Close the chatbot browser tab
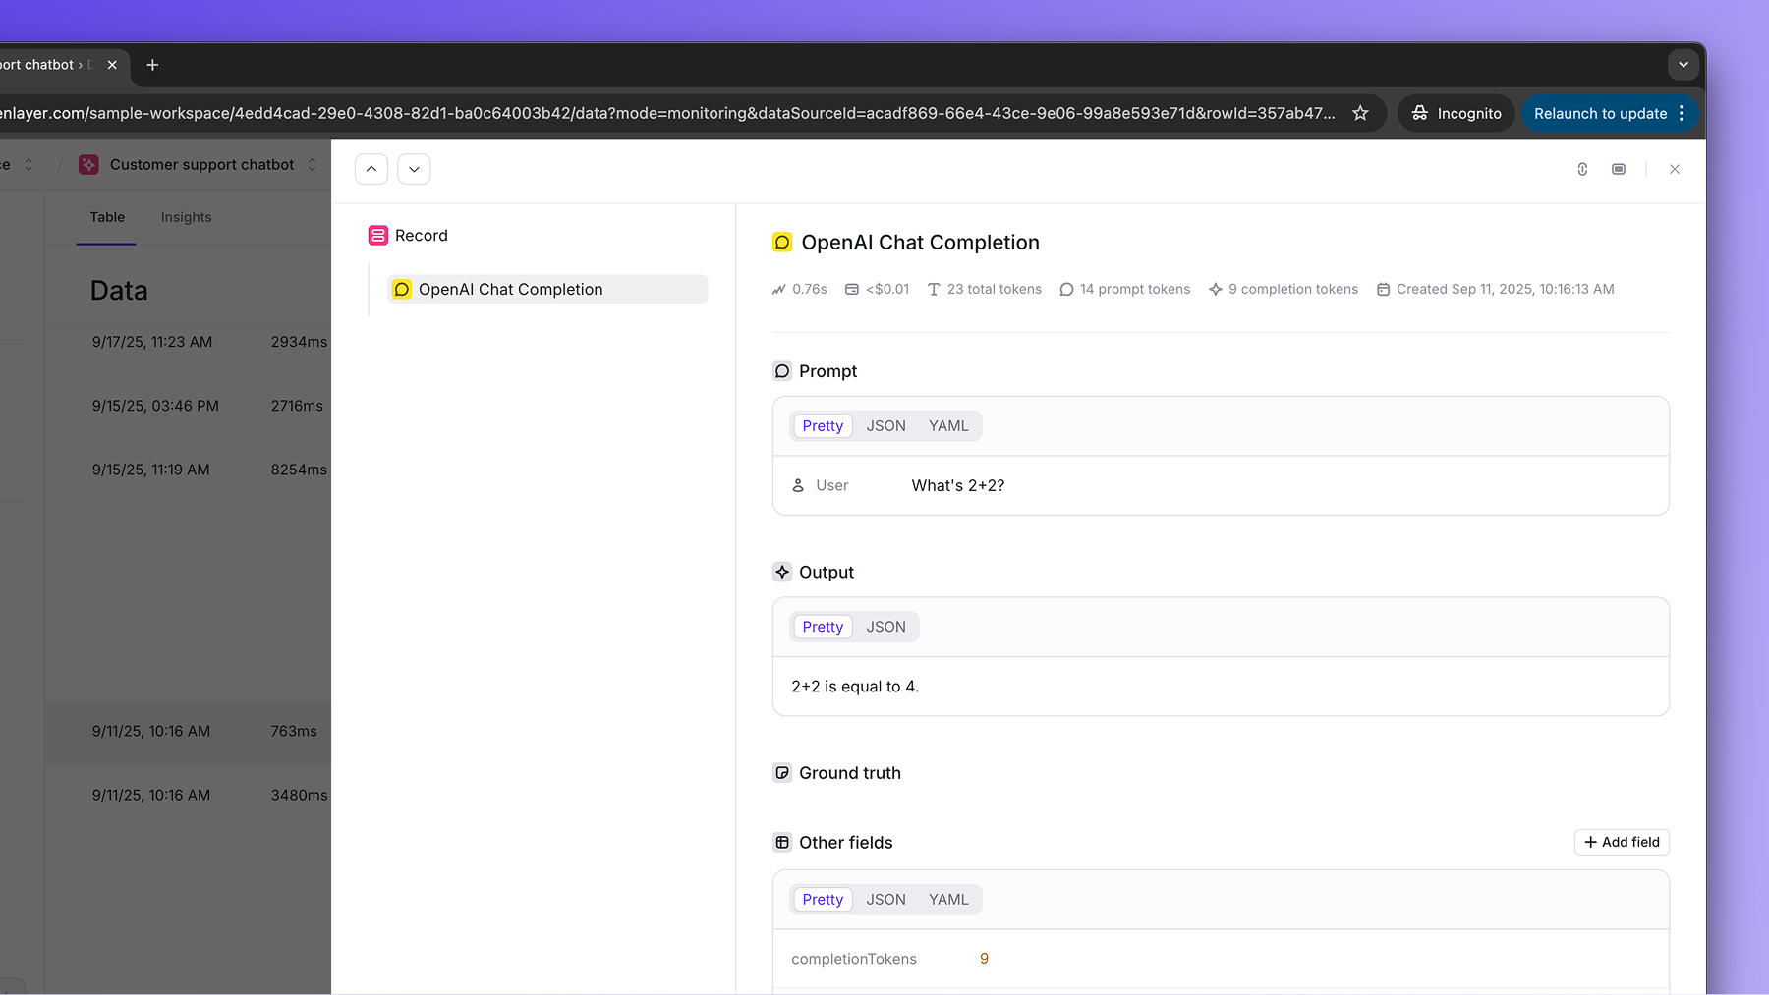 click(112, 65)
